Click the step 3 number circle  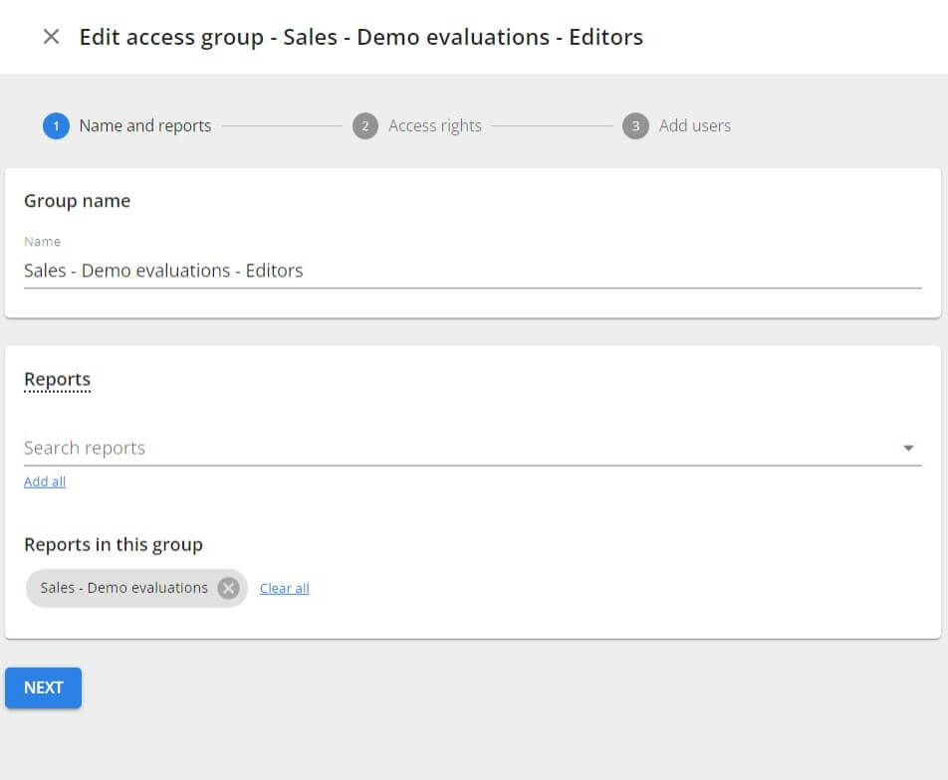[x=635, y=126]
